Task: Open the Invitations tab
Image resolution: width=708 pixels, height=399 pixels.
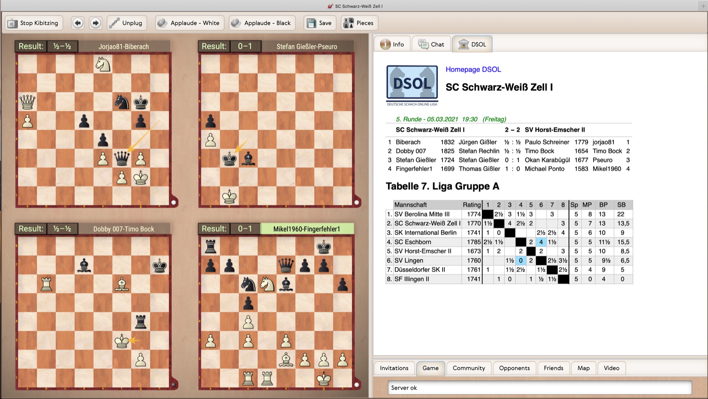Action: pos(394,368)
